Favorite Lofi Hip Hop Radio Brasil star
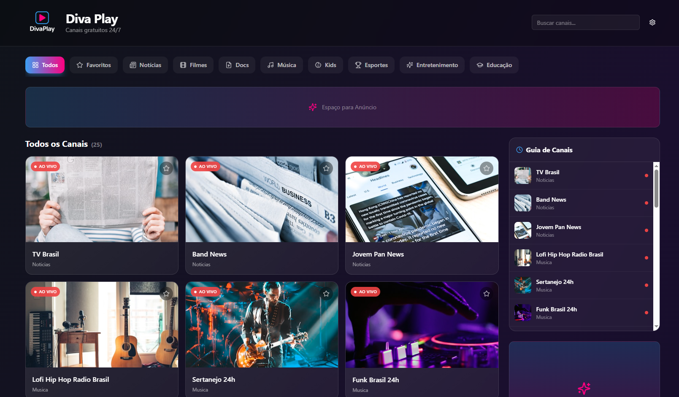The image size is (679, 397). 166,294
